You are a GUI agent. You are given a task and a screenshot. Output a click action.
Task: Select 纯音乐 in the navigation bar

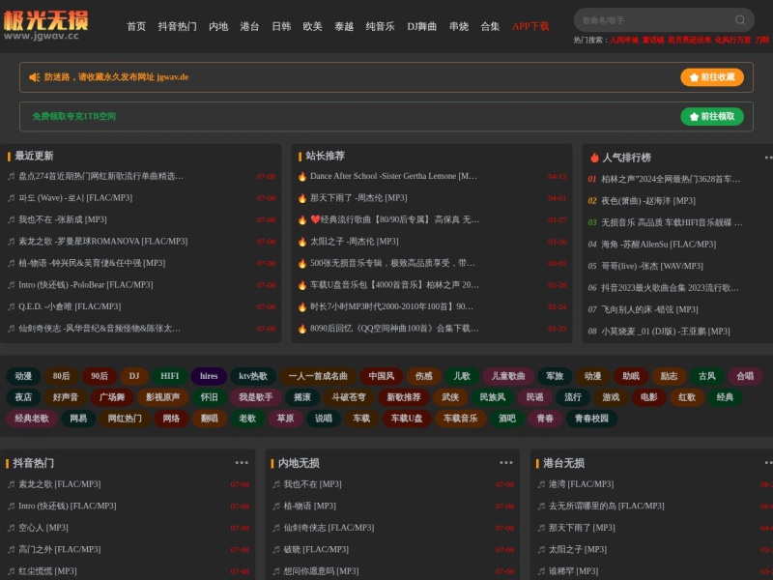pos(380,26)
